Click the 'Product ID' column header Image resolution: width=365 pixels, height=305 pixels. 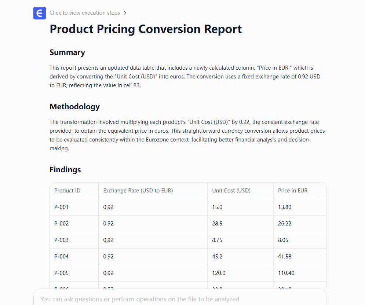(x=67, y=191)
